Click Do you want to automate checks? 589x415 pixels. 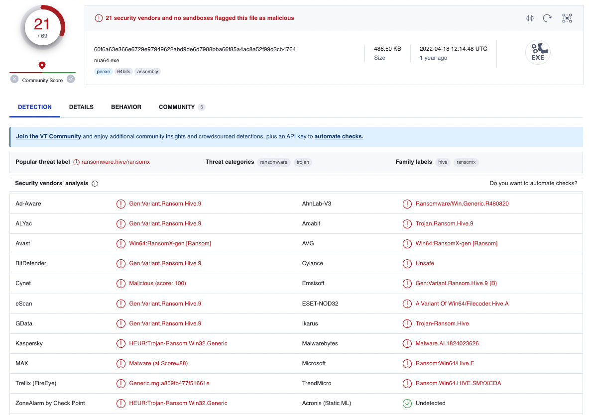(x=533, y=183)
